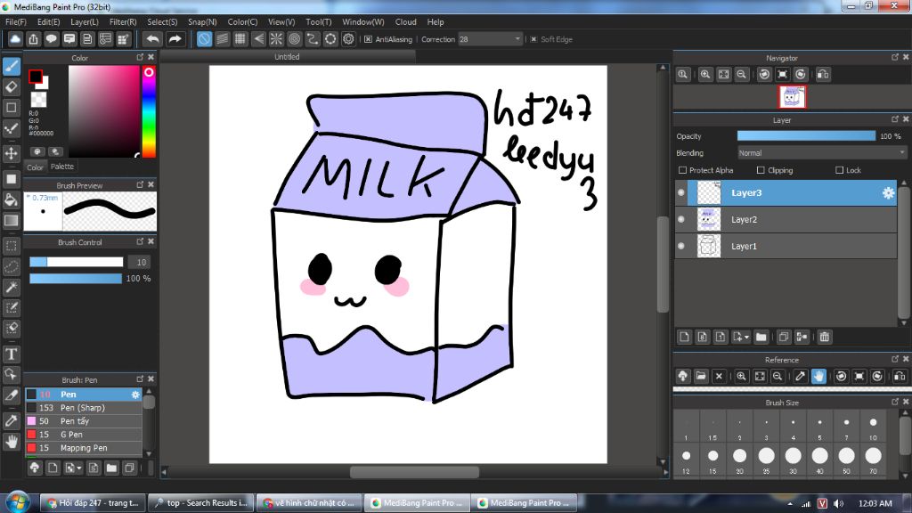Toggle the Soft Edge checkbox
The height and width of the screenshot is (513, 912).
tap(533, 39)
